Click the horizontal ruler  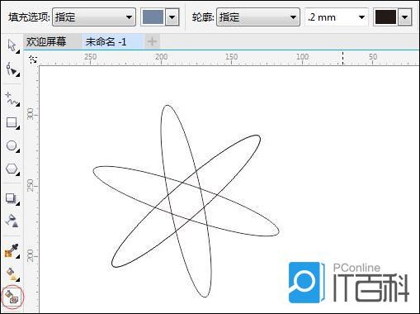coord(229,59)
